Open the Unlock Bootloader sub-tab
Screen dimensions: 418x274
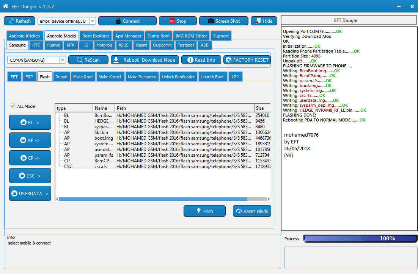tap(178, 76)
